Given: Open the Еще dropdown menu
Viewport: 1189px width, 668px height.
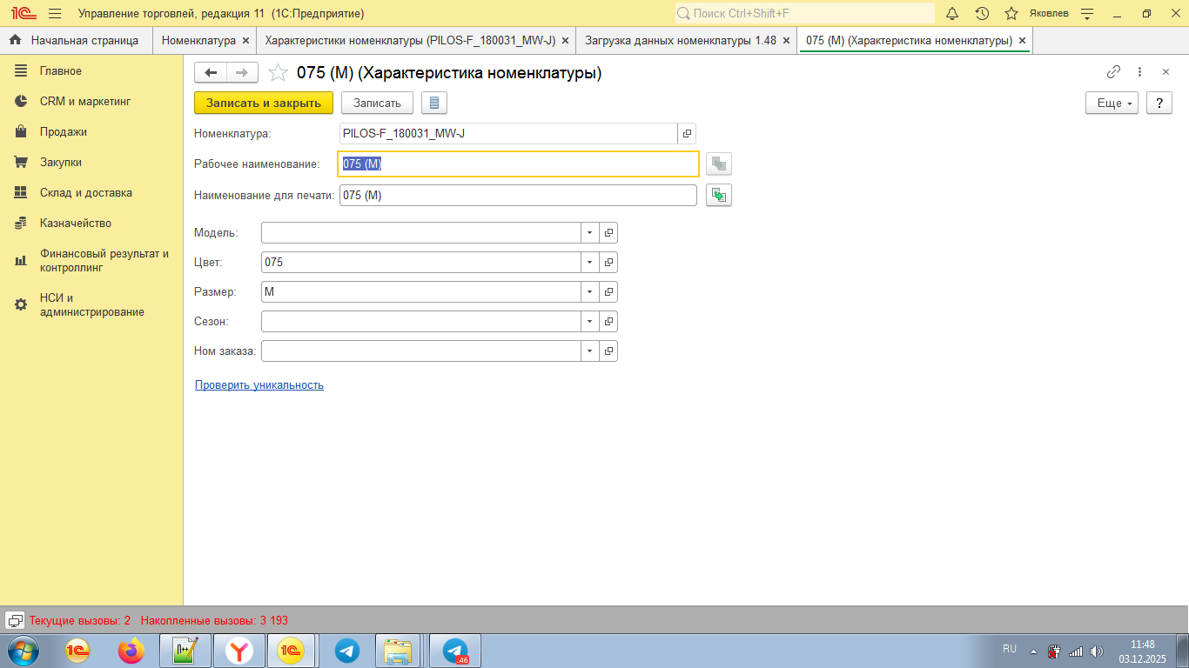Looking at the screenshot, I should pos(1112,103).
